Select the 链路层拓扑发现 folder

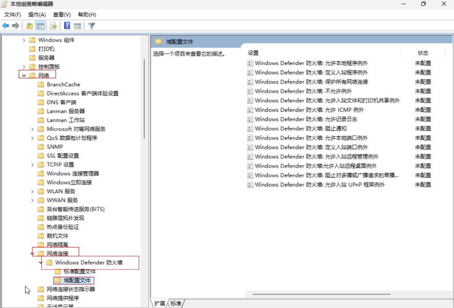(x=65, y=218)
